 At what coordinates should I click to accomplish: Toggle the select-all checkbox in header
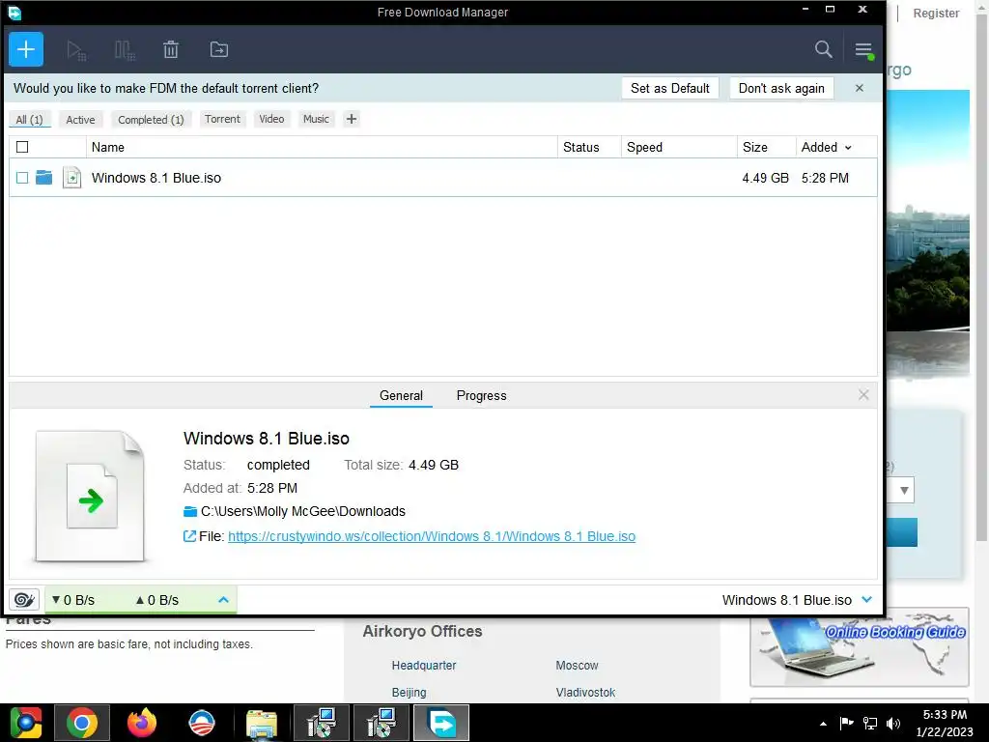pos(22,147)
